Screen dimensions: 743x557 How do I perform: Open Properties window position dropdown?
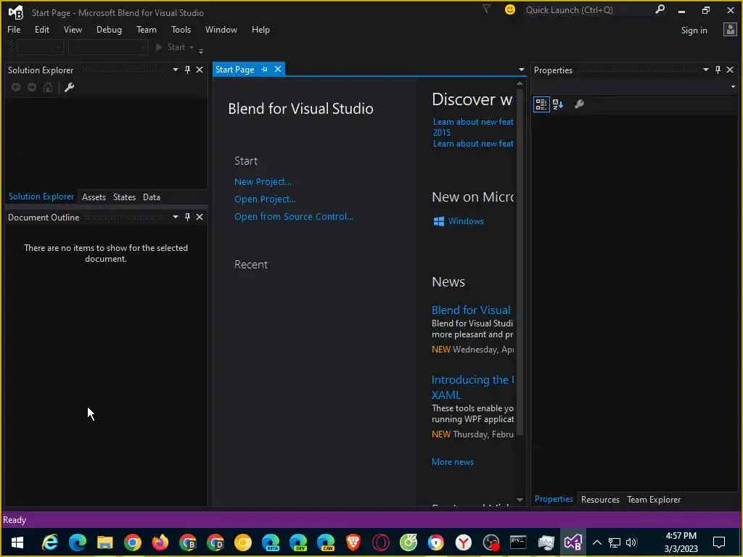(x=706, y=70)
